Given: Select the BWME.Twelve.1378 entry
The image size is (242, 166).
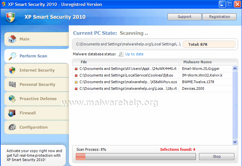Looking at the screenshot, I should point(198,82).
